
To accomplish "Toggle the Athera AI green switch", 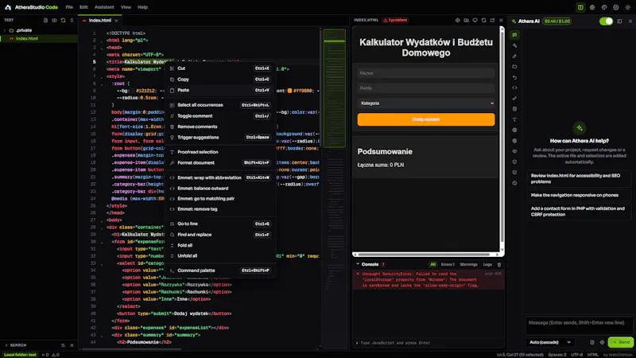I will (606, 21).
